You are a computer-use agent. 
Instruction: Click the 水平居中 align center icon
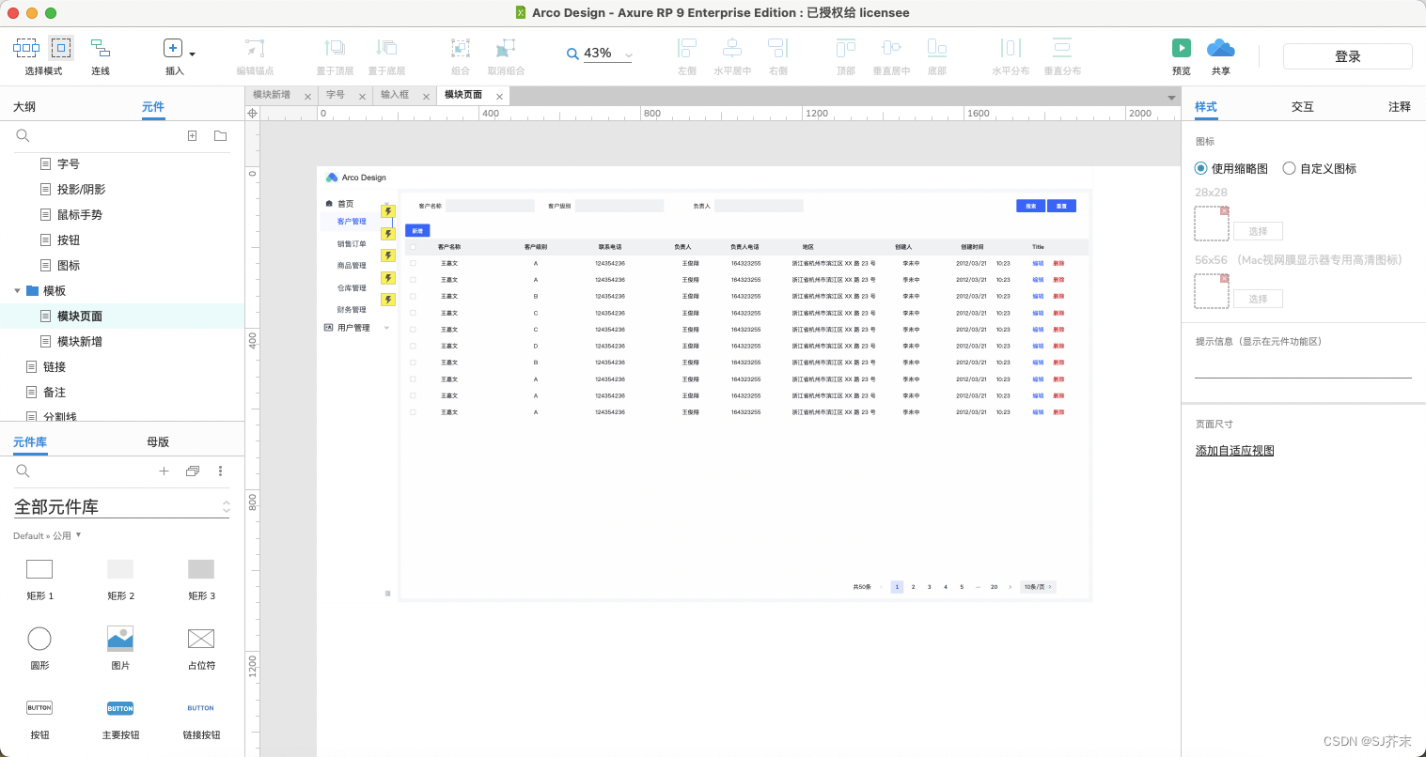point(732,48)
